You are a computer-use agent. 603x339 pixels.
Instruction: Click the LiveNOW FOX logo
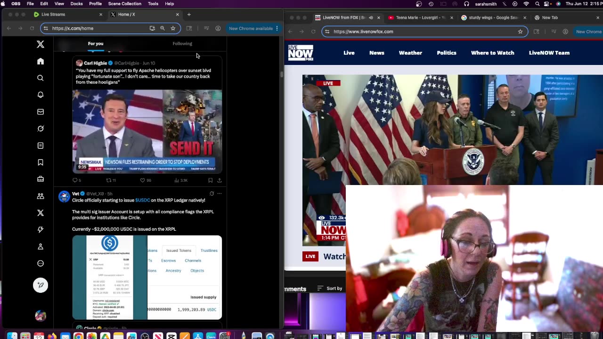[x=301, y=53]
